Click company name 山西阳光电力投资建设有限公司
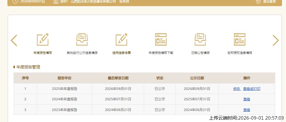 pos(93,2)
